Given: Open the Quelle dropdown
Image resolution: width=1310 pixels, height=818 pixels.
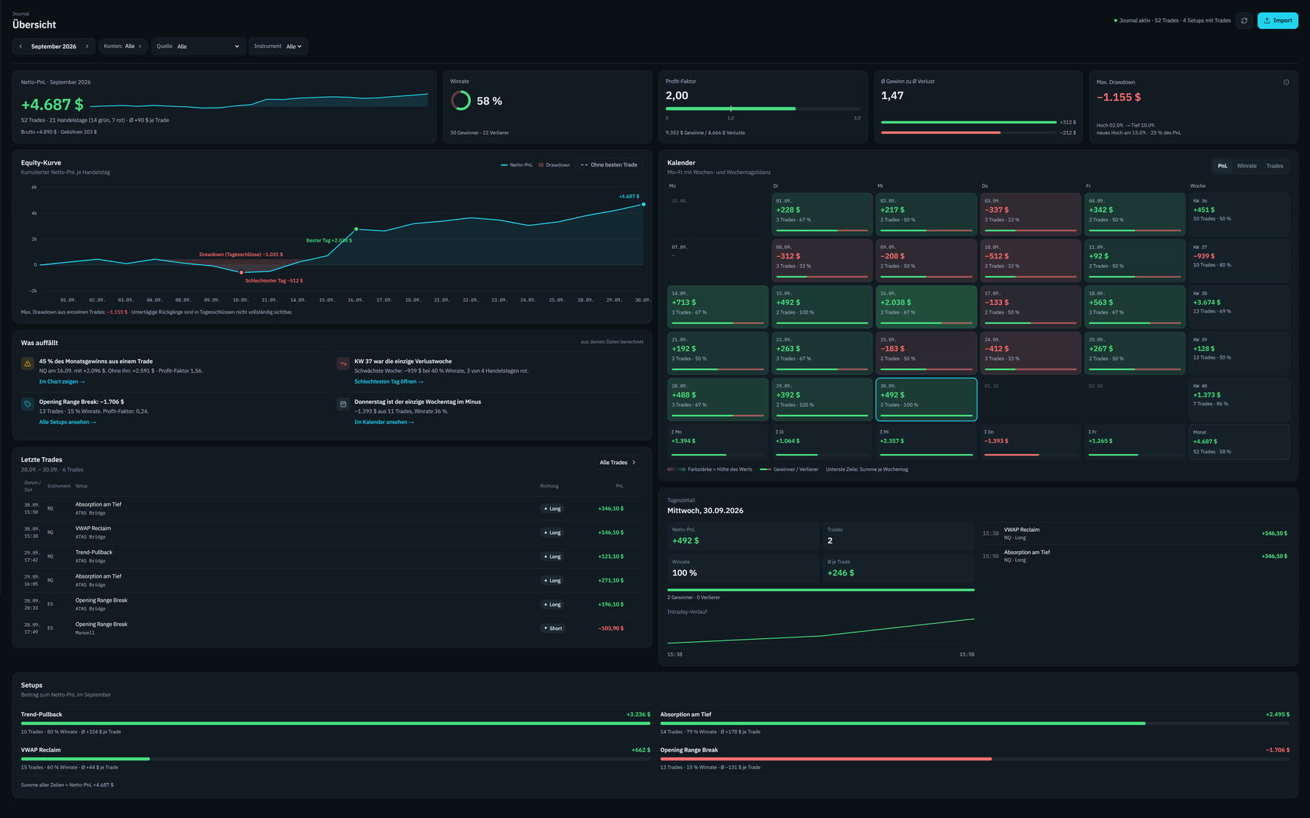Looking at the screenshot, I should pos(198,47).
